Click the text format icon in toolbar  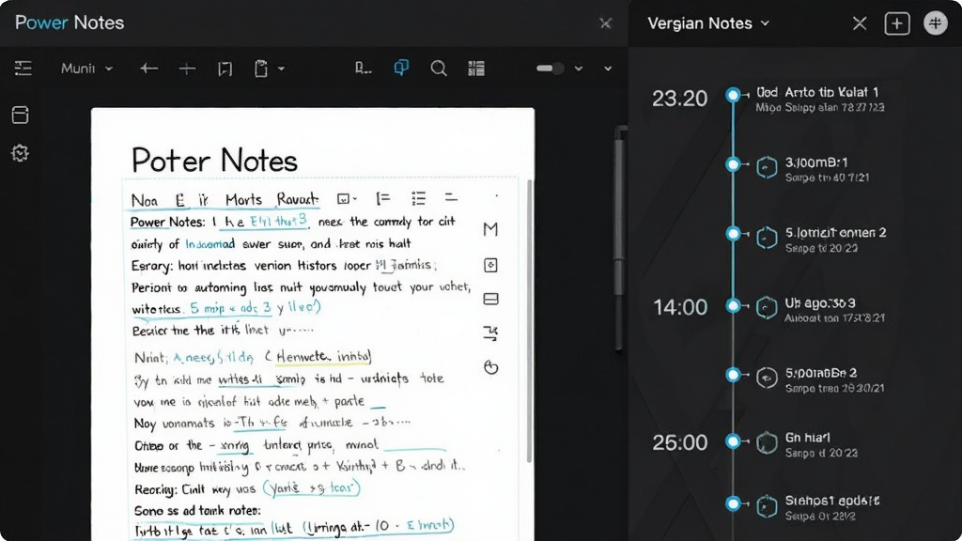(363, 68)
